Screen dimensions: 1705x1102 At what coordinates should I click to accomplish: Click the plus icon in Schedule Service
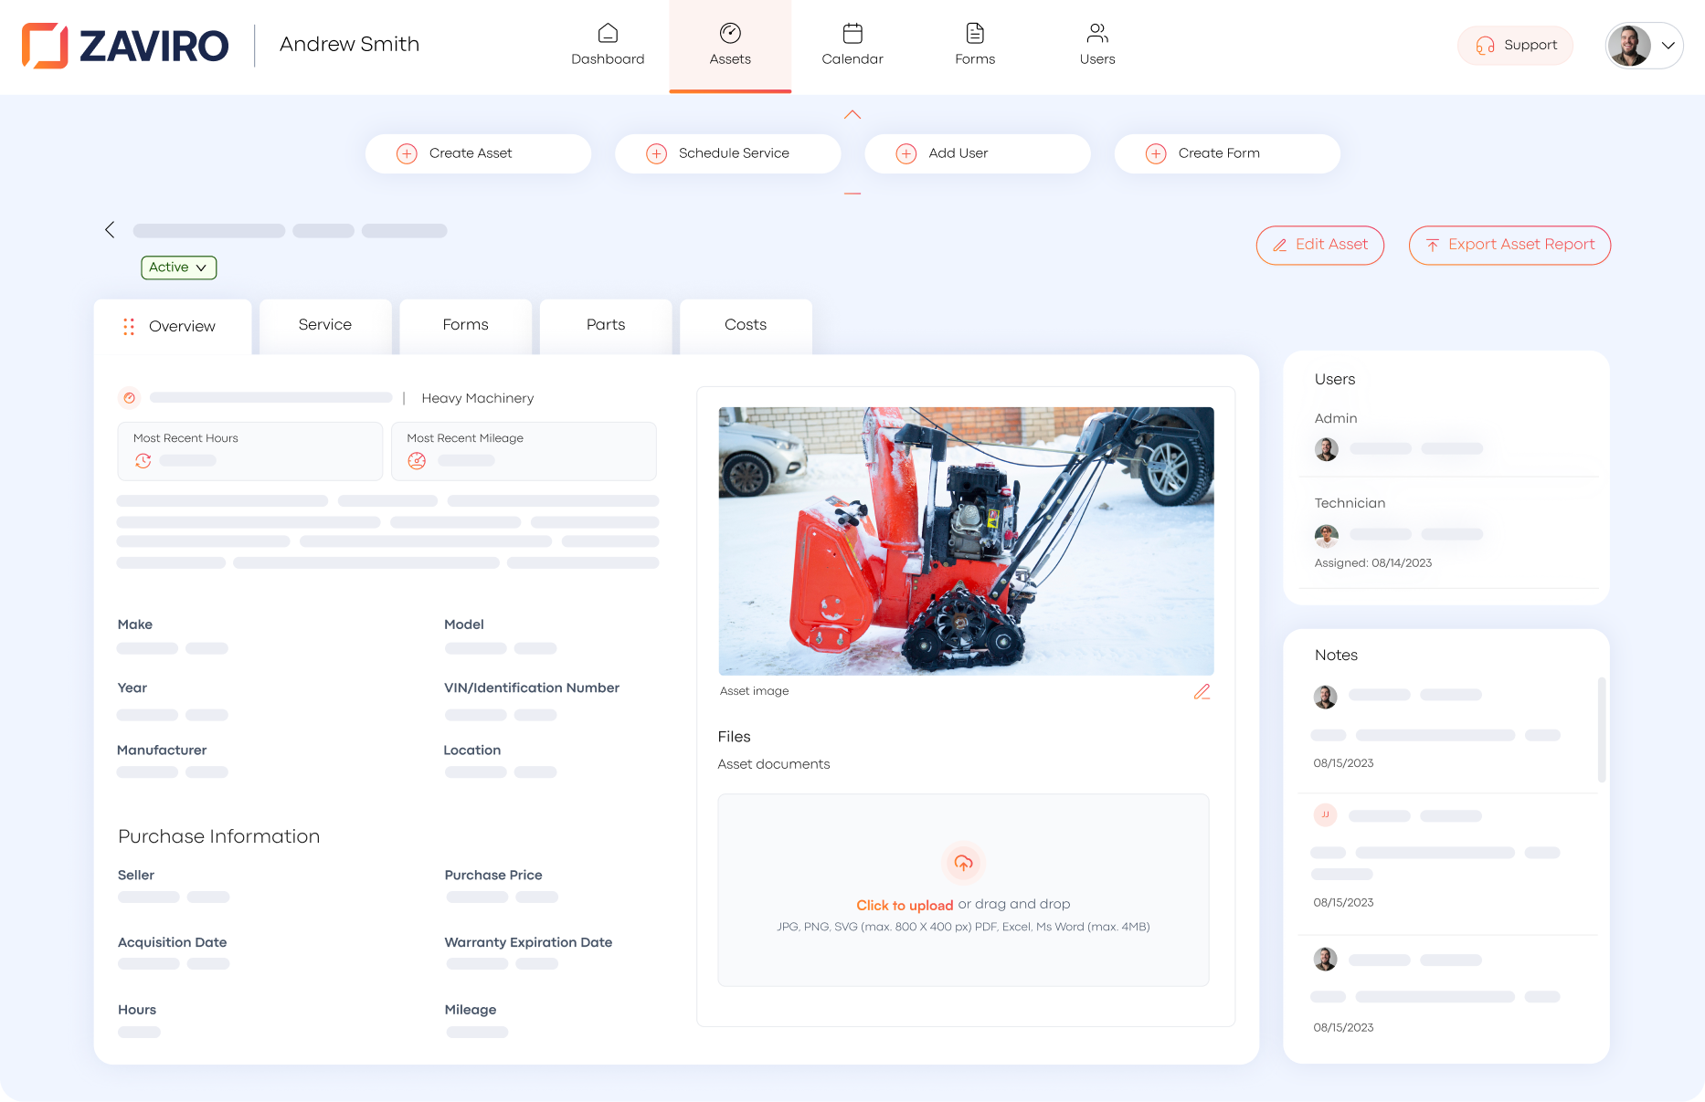tap(656, 153)
